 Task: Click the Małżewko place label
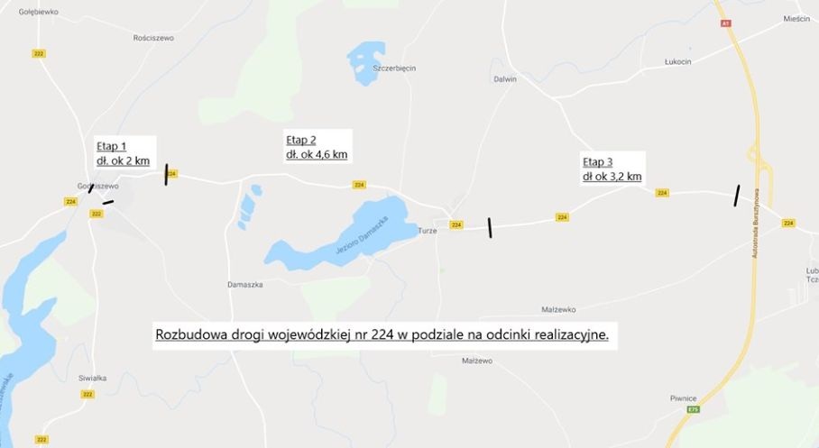[558, 309]
